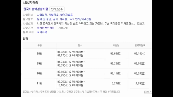Image resolution: width=173 pixels, height=97 pixels.
Task: Select the 40회 row label
Action: [39, 74]
